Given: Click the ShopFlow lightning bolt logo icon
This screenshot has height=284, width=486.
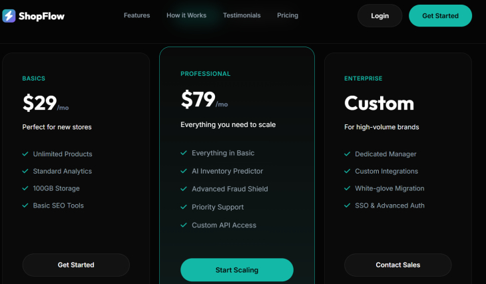Looking at the screenshot, I should (x=9, y=15).
